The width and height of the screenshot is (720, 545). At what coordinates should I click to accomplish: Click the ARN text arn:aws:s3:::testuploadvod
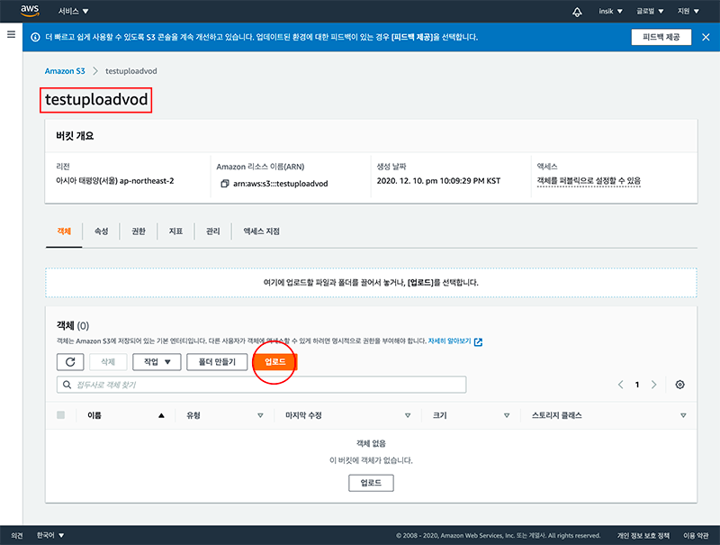tap(281, 184)
